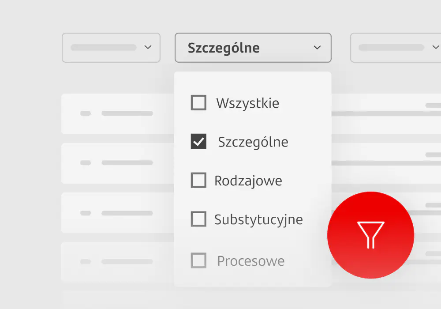
Task: Collapse the Szczególne dropdown chevron
Action: (x=317, y=48)
